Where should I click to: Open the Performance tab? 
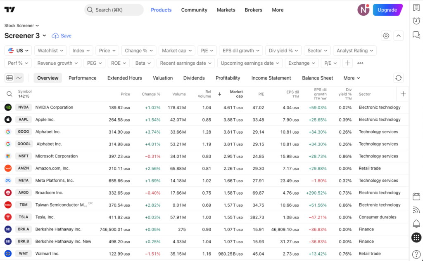click(x=82, y=78)
